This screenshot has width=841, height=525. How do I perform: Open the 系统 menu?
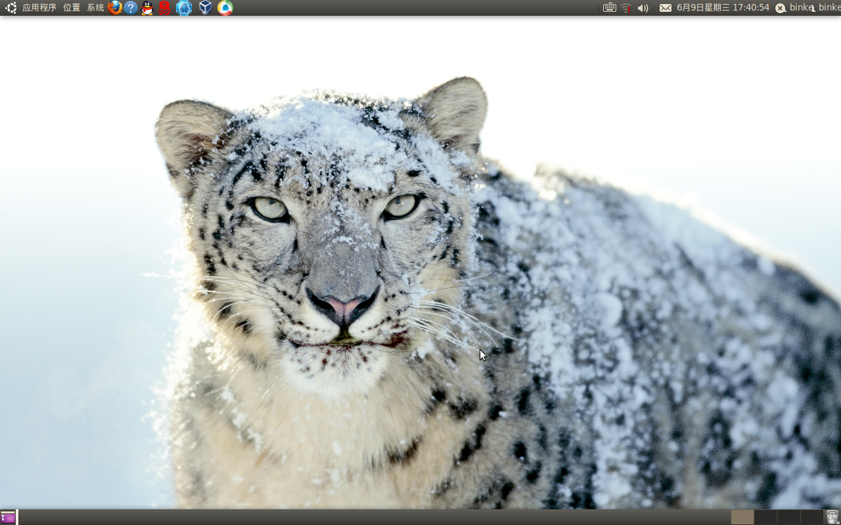tap(95, 8)
